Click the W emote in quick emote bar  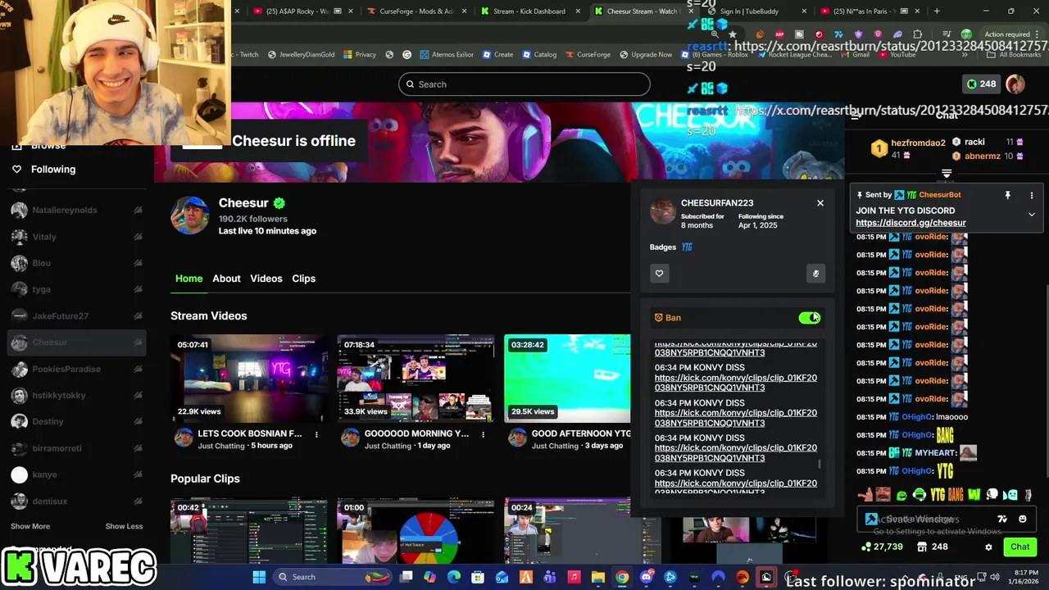[x=974, y=495]
